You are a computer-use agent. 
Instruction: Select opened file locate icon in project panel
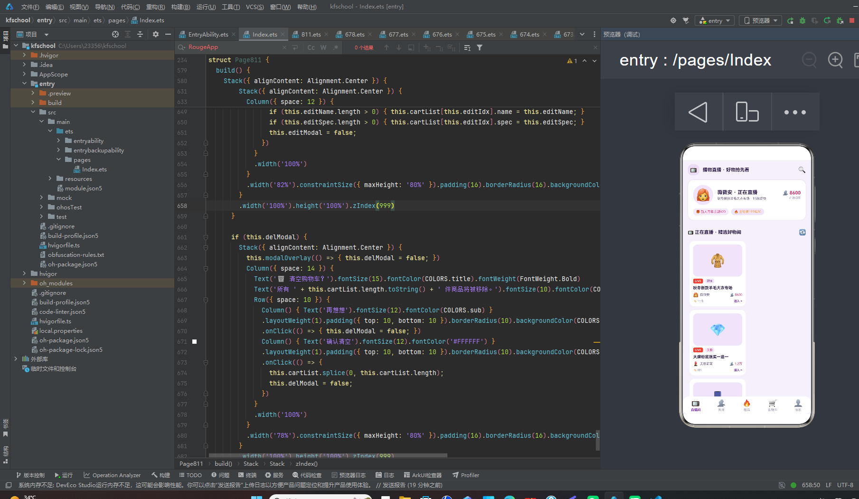(x=115, y=34)
